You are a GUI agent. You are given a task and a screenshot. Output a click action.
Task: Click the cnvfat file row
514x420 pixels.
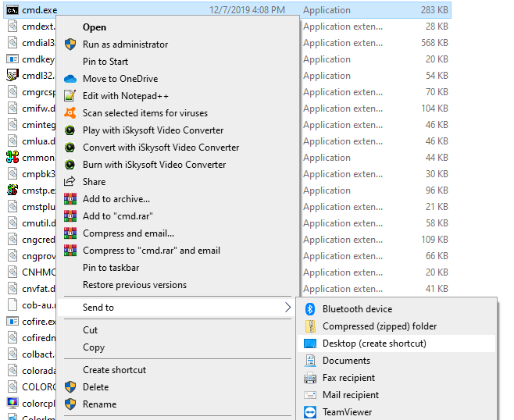pos(31,289)
